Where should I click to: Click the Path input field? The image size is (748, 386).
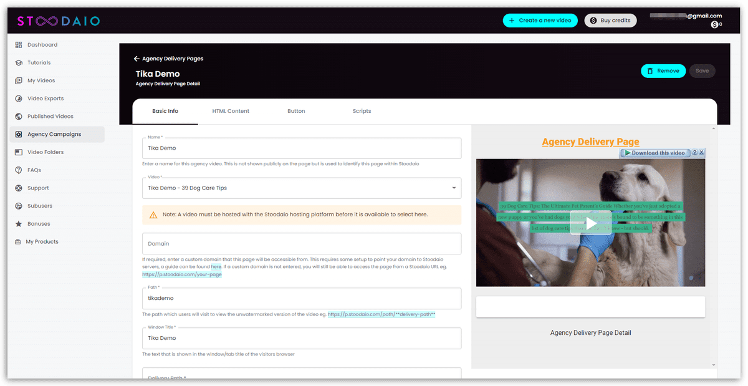[x=302, y=298]
